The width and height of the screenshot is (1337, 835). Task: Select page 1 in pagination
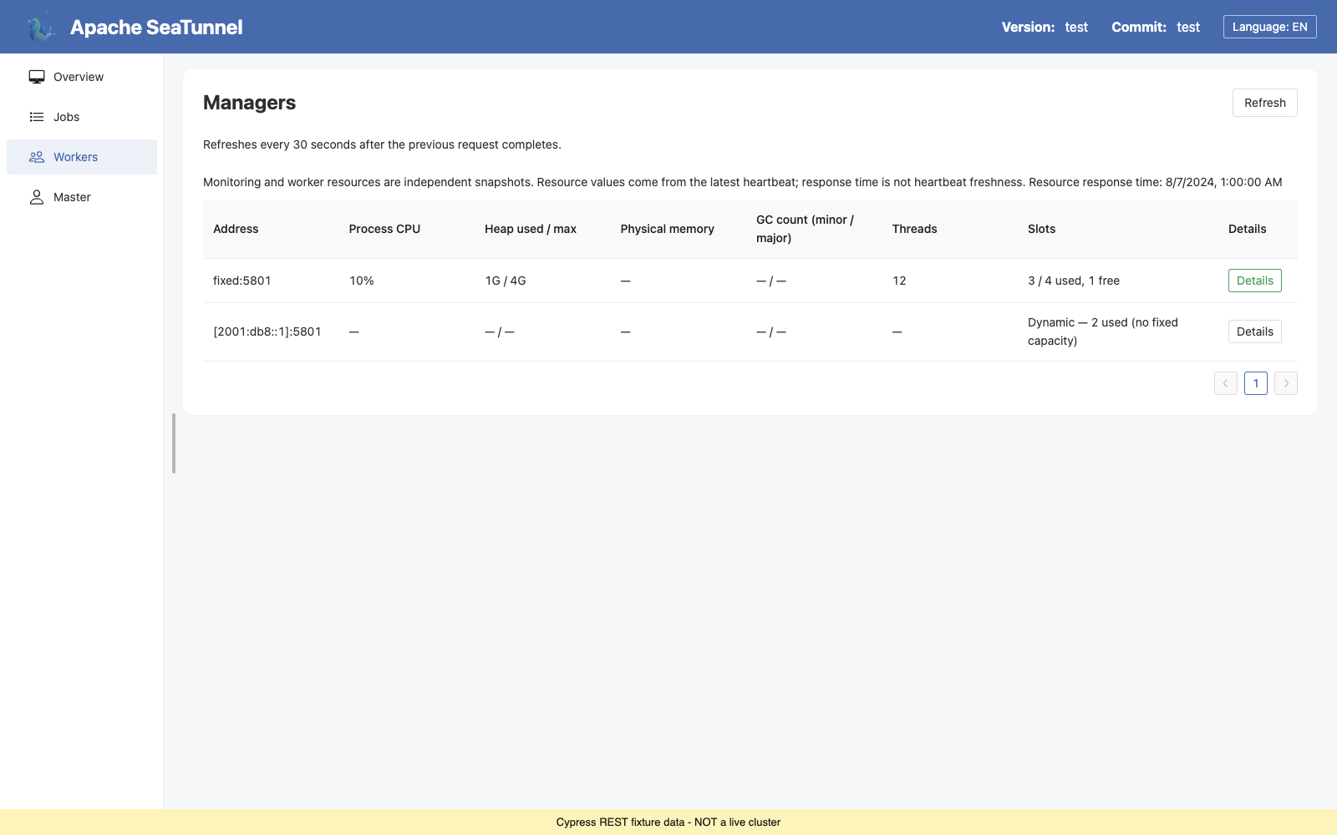[x=1256, y=383]
